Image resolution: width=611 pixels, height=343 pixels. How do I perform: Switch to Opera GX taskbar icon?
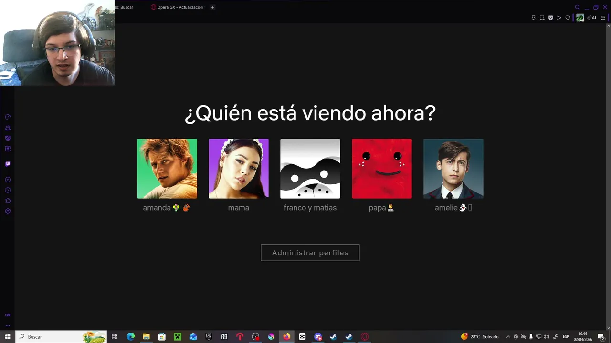pos(365,337)
